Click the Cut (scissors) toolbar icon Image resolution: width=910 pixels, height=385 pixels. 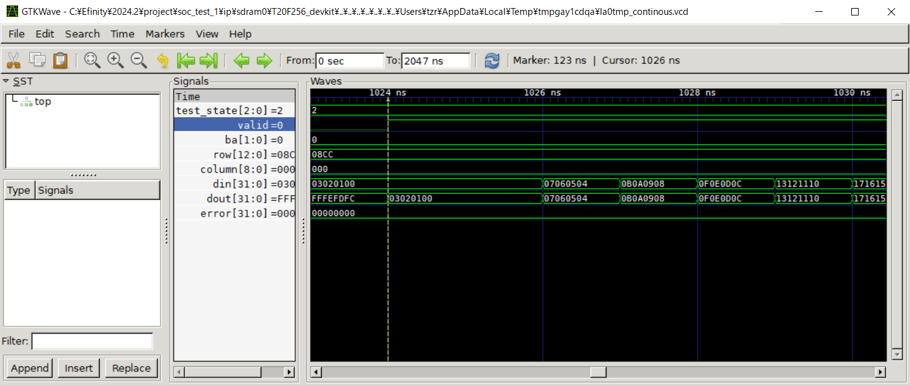tap(14, 60)
